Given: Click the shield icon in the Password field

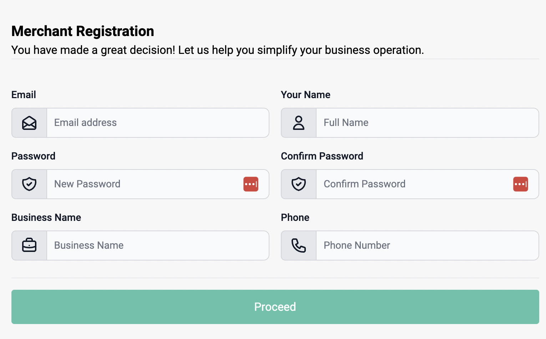Looking at the screenshot, I should tap(29, 184).
